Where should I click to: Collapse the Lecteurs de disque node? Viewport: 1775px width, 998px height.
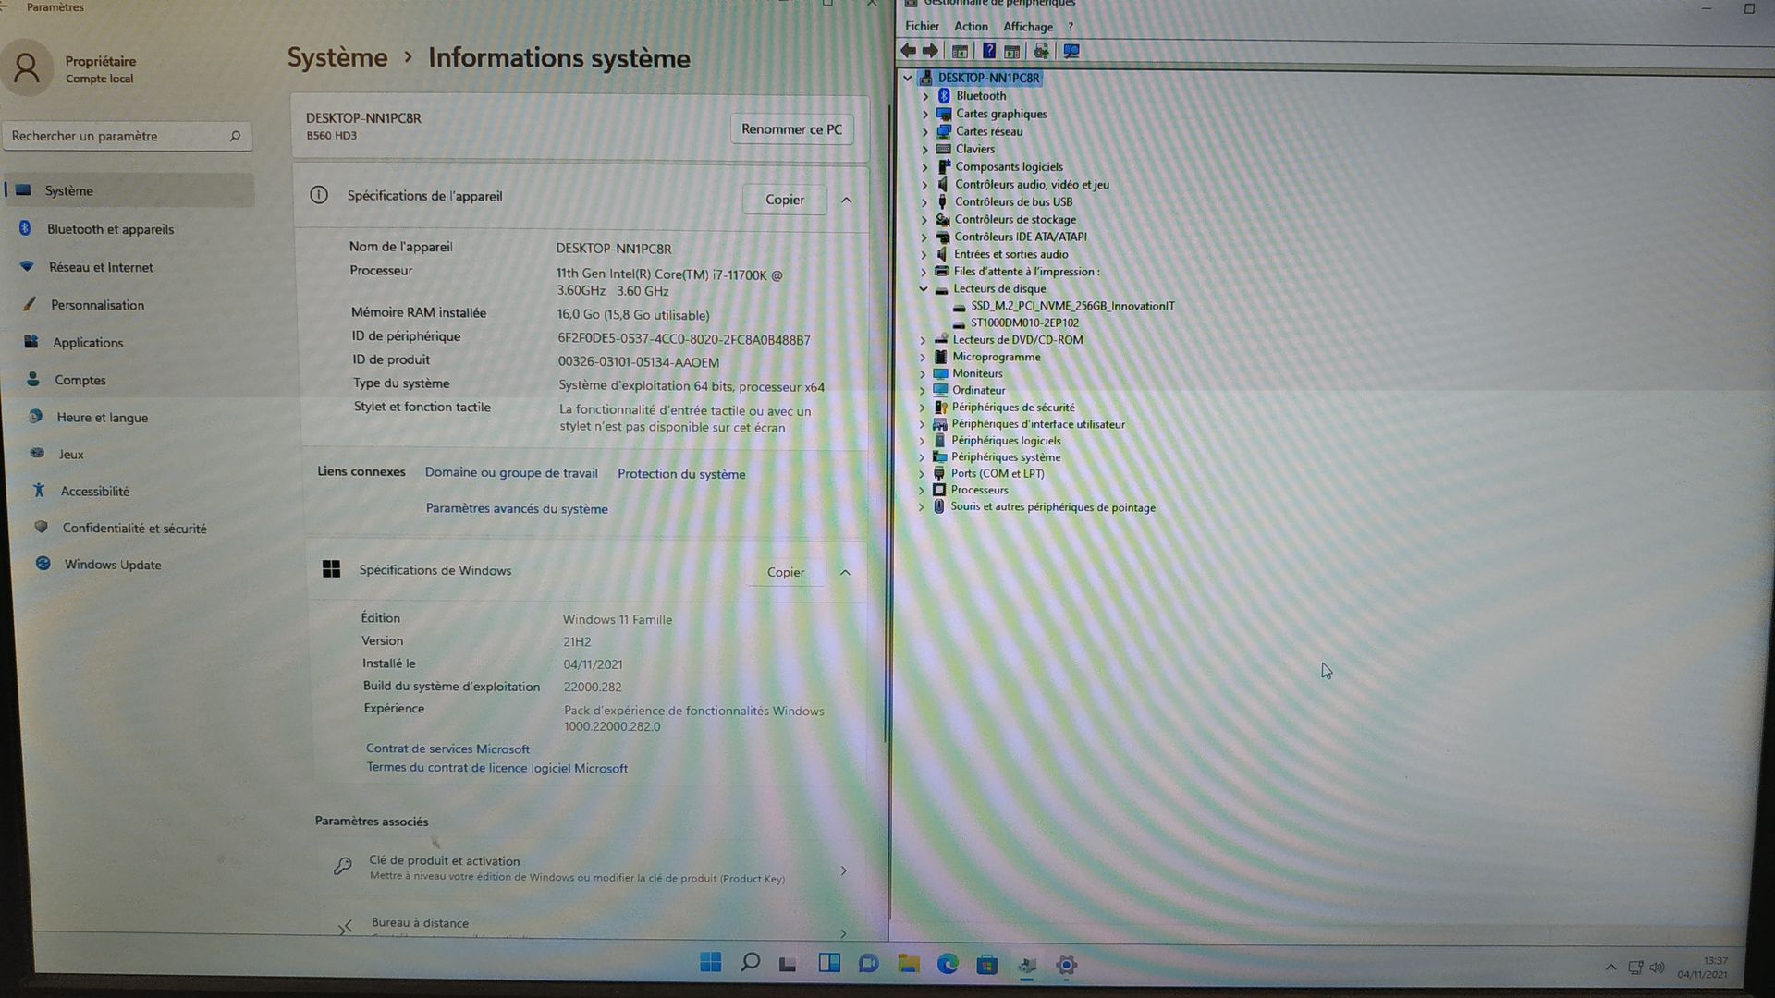tap(924, 288)
